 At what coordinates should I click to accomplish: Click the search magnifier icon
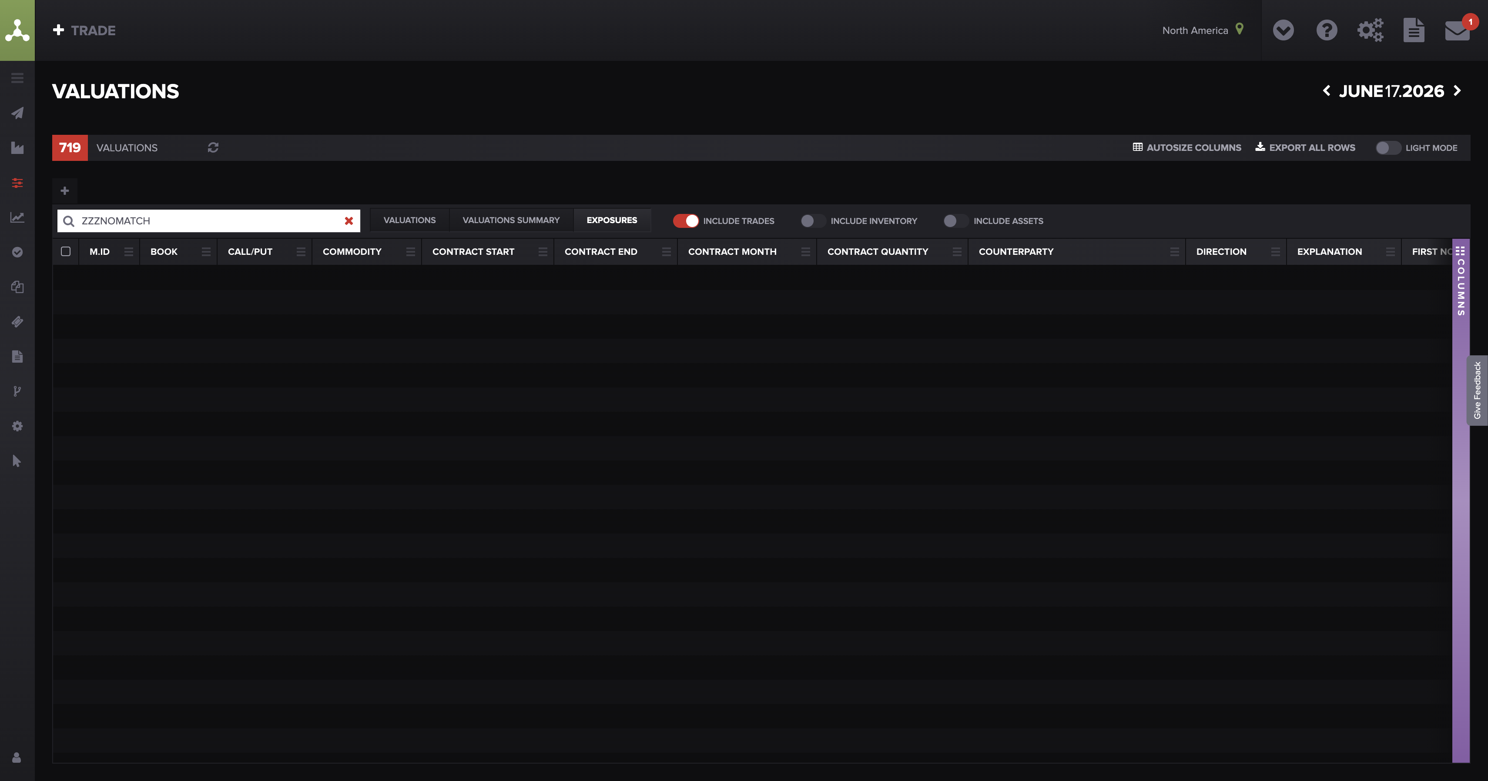(69, 221)
